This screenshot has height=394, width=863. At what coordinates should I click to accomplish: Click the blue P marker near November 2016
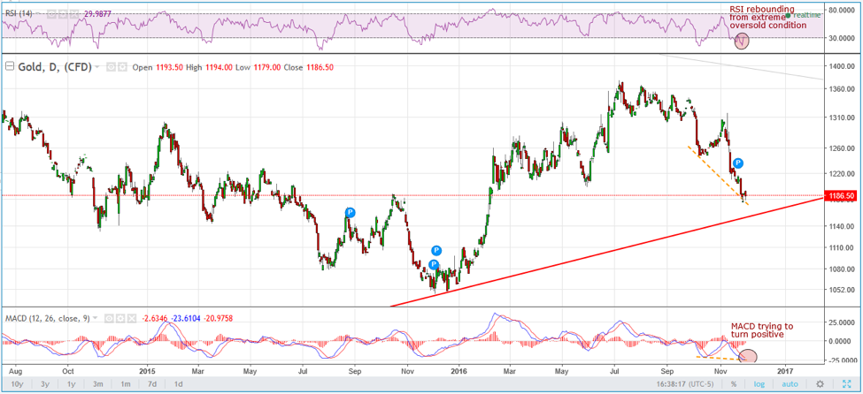pos(737,163)
